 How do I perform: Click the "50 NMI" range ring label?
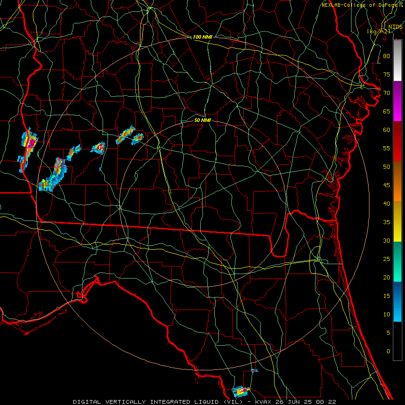[202, 120]
